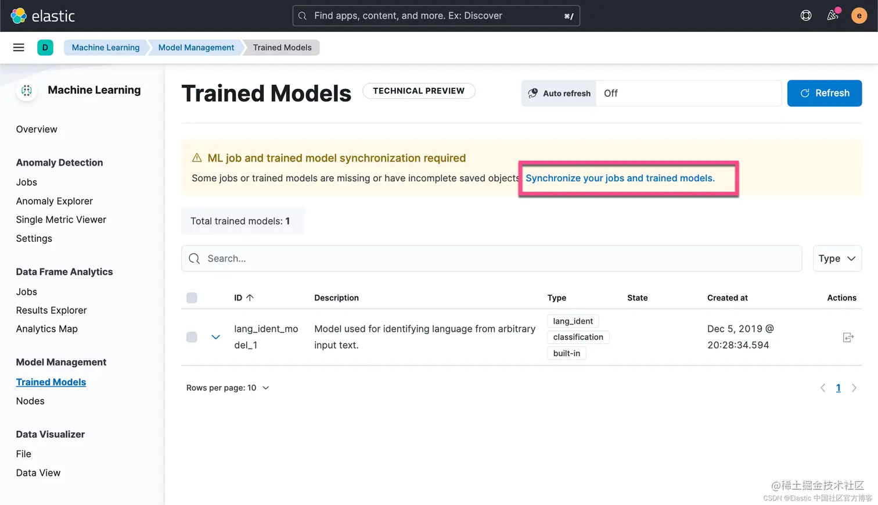Screen dimensions: 878x505
Task: Open Anomaly Detection Jobs
Action: point(27,182)
